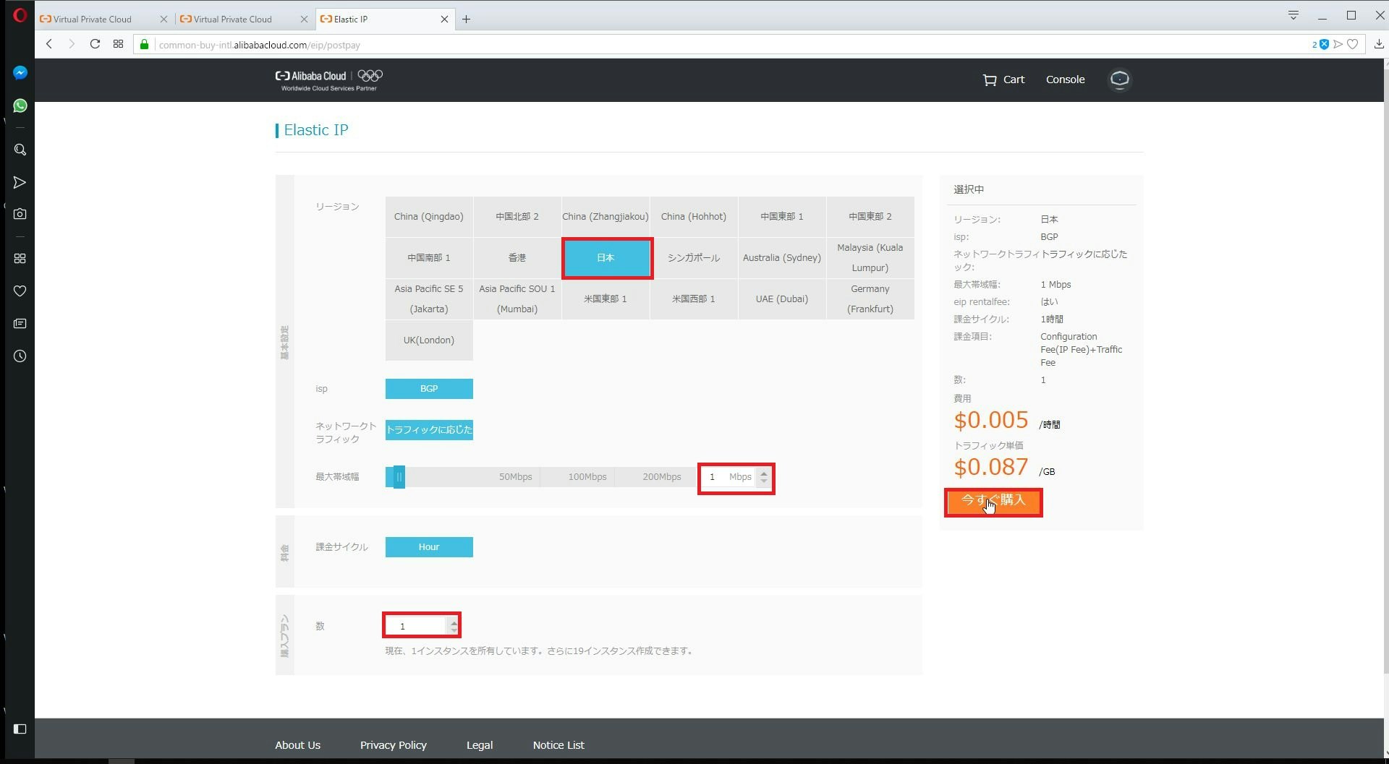The height and width of the screenshot is (764, 1389).
Task: Reload the current page
Action: tap(95, 44)
